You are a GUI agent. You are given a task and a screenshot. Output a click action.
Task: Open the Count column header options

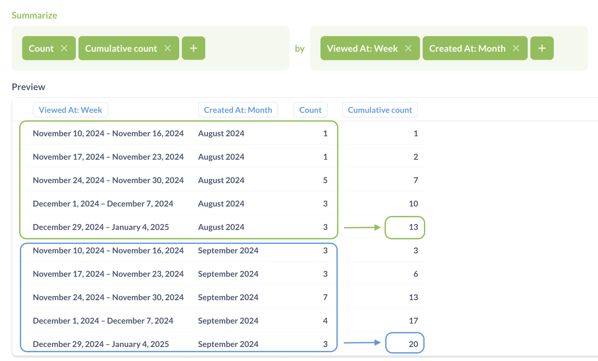tap(310, 110)
